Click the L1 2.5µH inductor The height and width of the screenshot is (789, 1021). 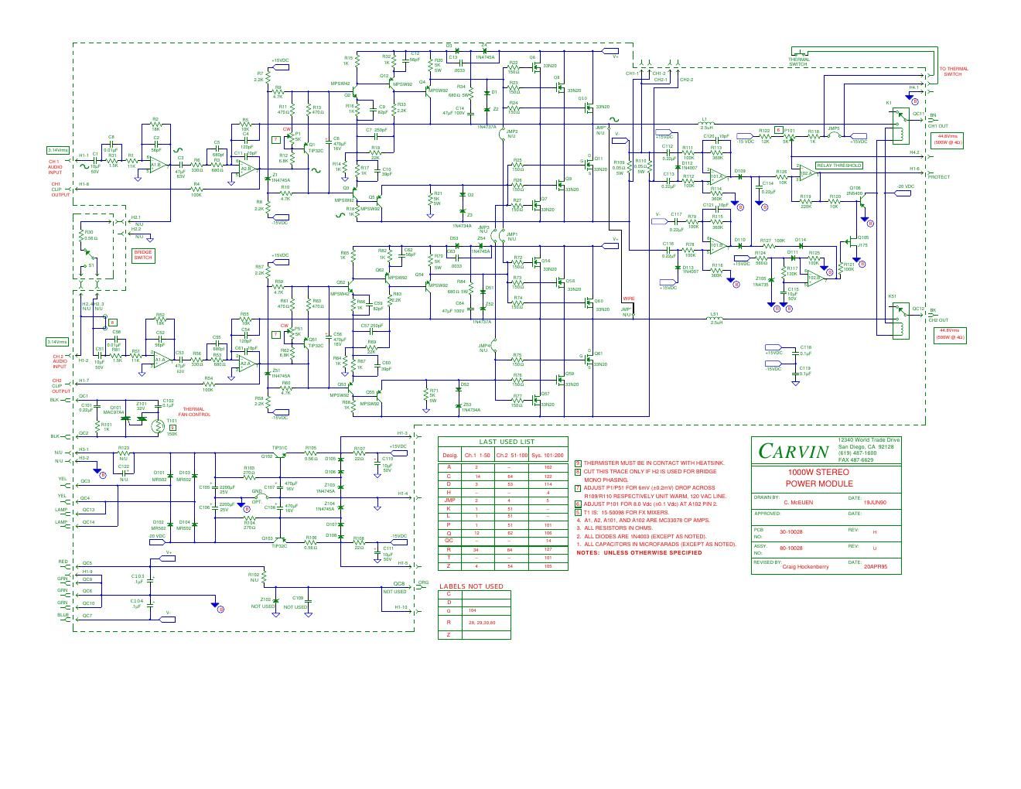coord(705,124)
